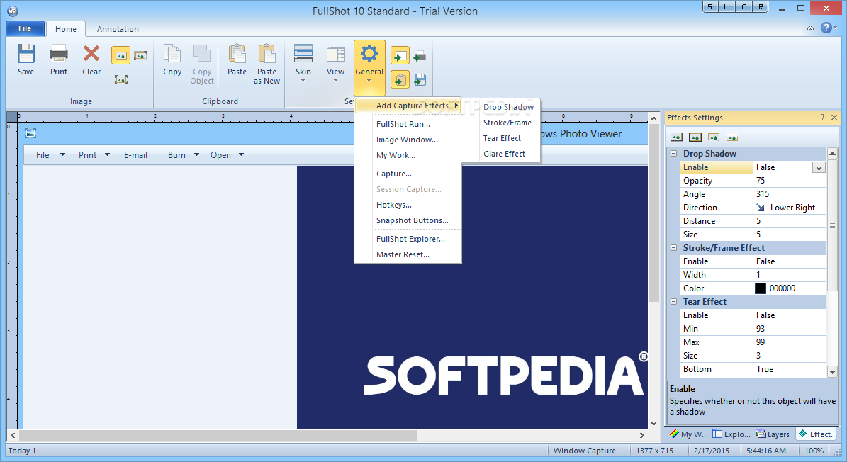Choose Add Capture Effects menu entry
The image size is (847, 462).
[x=408, y=106]
